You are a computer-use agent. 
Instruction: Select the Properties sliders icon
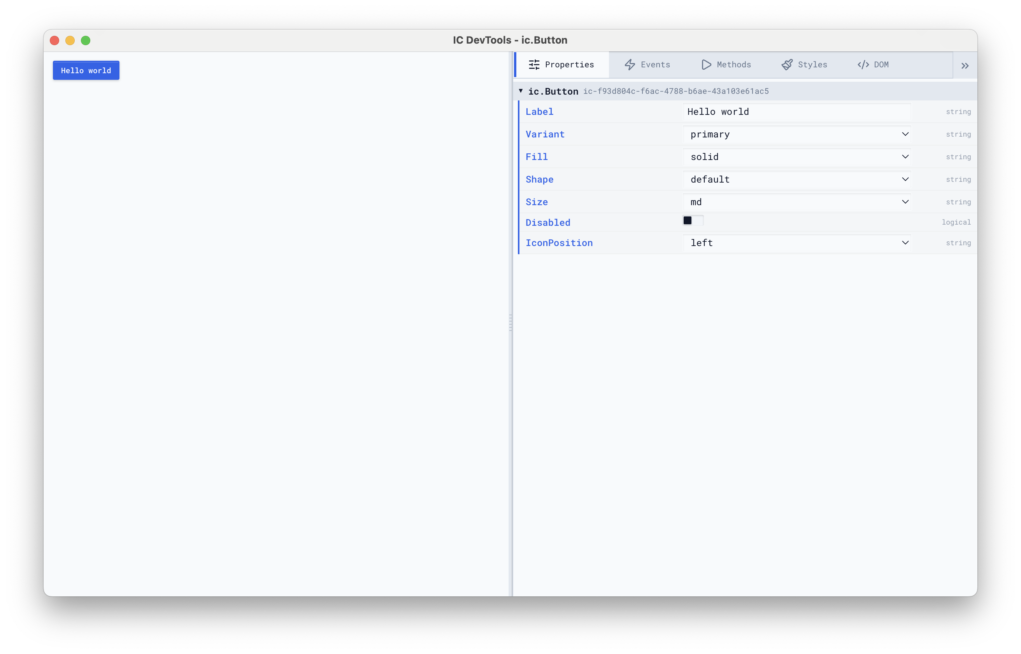coord(534,65)
